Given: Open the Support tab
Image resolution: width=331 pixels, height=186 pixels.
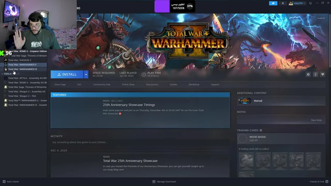Looking at the screenshot, I should (x=215, y=84).
